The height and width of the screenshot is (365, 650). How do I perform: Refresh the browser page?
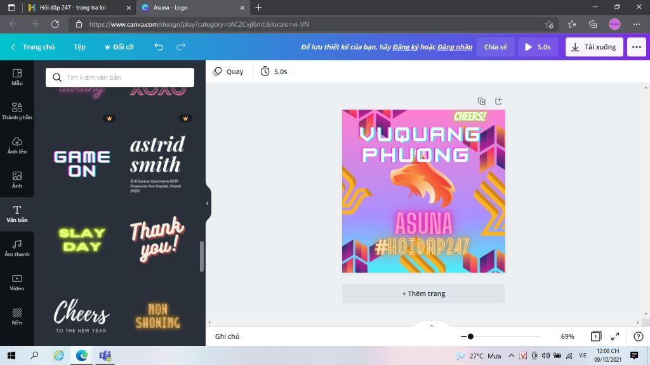[55, 24]
